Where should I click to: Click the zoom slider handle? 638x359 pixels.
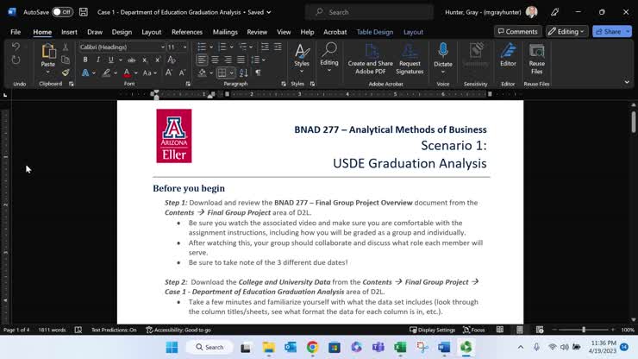584,330
